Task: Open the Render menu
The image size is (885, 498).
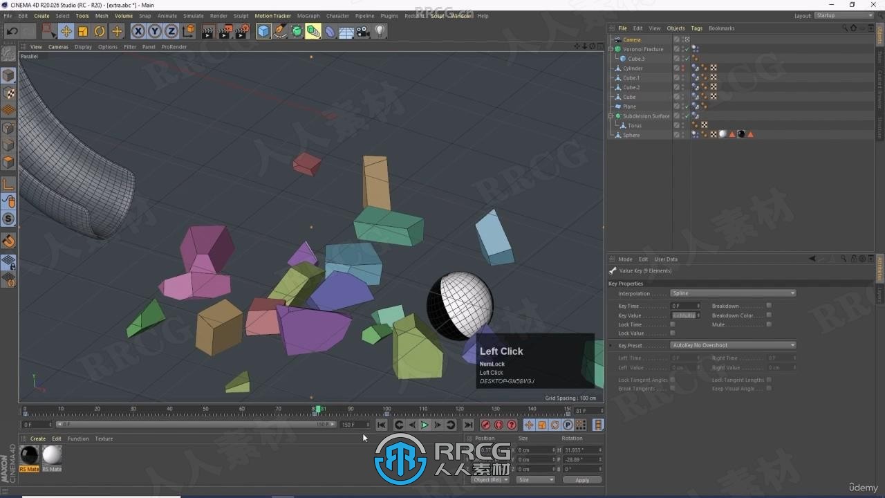Action: point(218,15)
